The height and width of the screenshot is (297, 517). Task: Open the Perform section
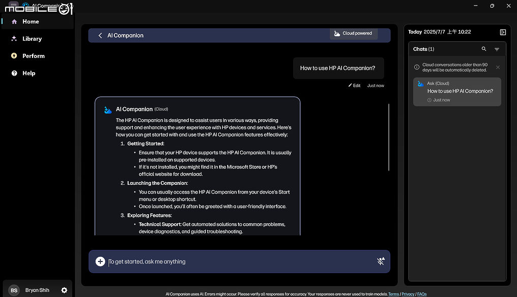38,56
